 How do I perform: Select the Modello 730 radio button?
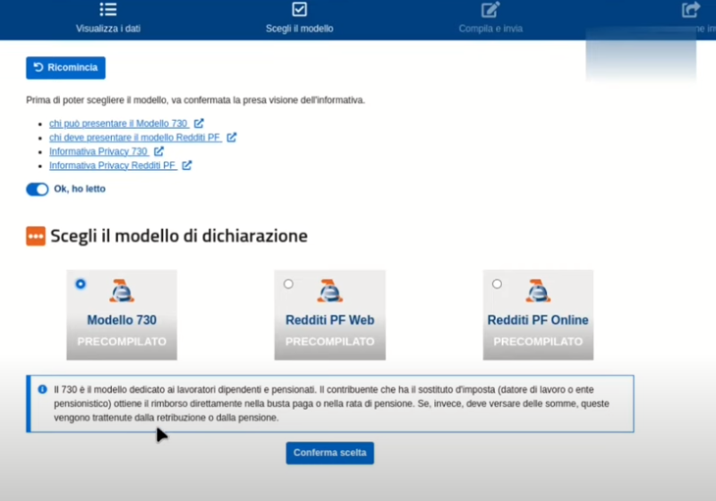coord(81,284)
